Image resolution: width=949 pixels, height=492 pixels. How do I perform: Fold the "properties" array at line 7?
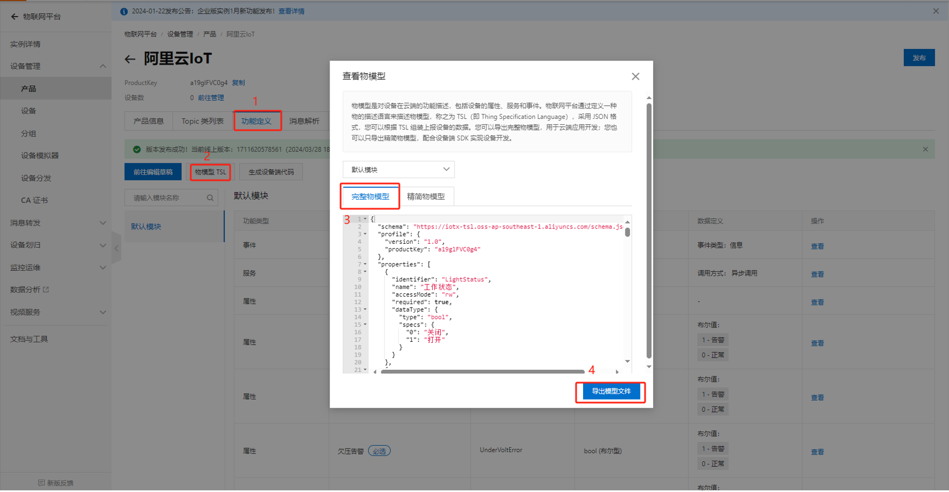tap(365, 264)
